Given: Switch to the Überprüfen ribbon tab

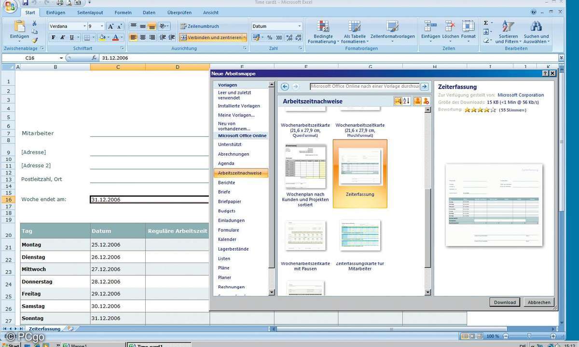Looking at the screenshot, I should pos(179,13).
